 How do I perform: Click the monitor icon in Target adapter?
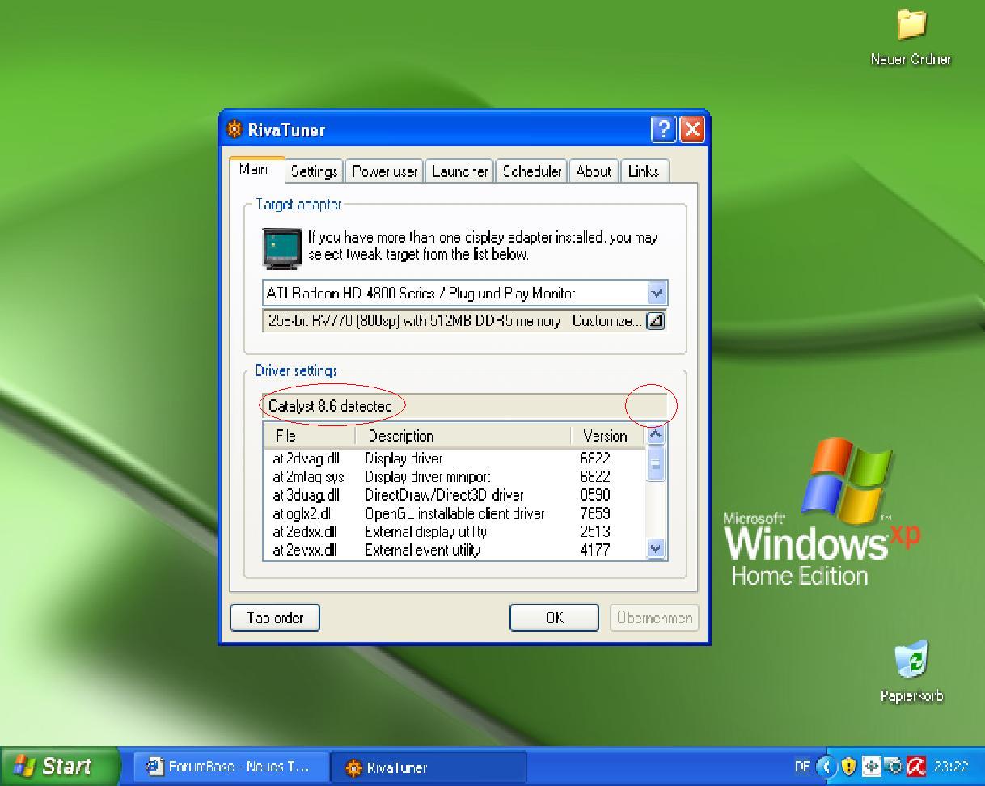pyautogui.click(x=281, y=247)
